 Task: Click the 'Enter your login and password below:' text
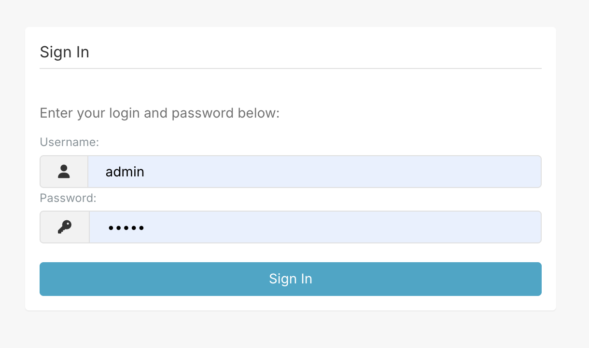(x=159, y=113)
